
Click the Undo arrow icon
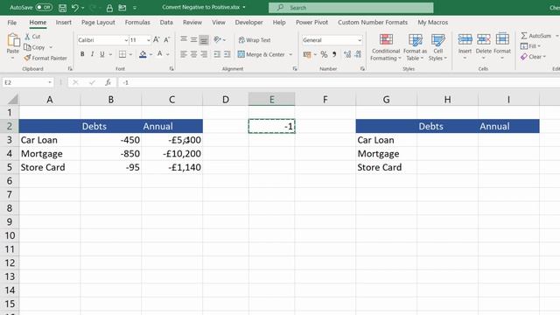coord(74,8)
